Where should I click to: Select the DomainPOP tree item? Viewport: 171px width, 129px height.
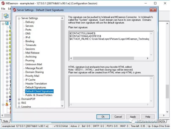pos(28,99)
